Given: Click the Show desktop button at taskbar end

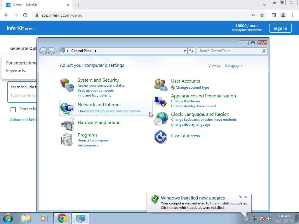Looking at the screenshot, I should pyautogui.click(x=297, y=218).
